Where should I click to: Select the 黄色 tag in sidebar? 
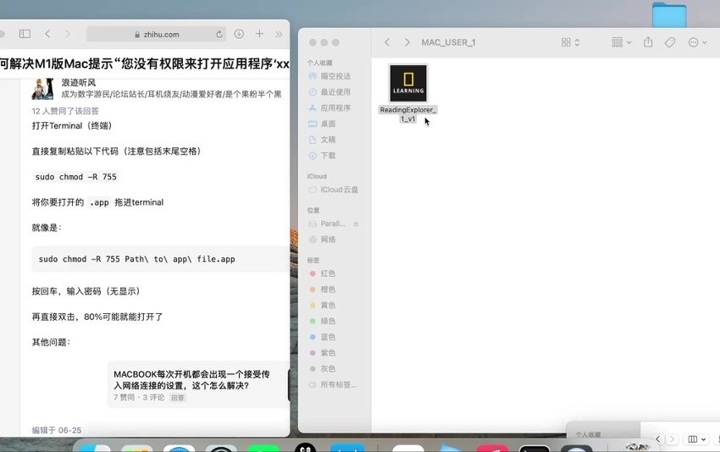coord(328,306)
